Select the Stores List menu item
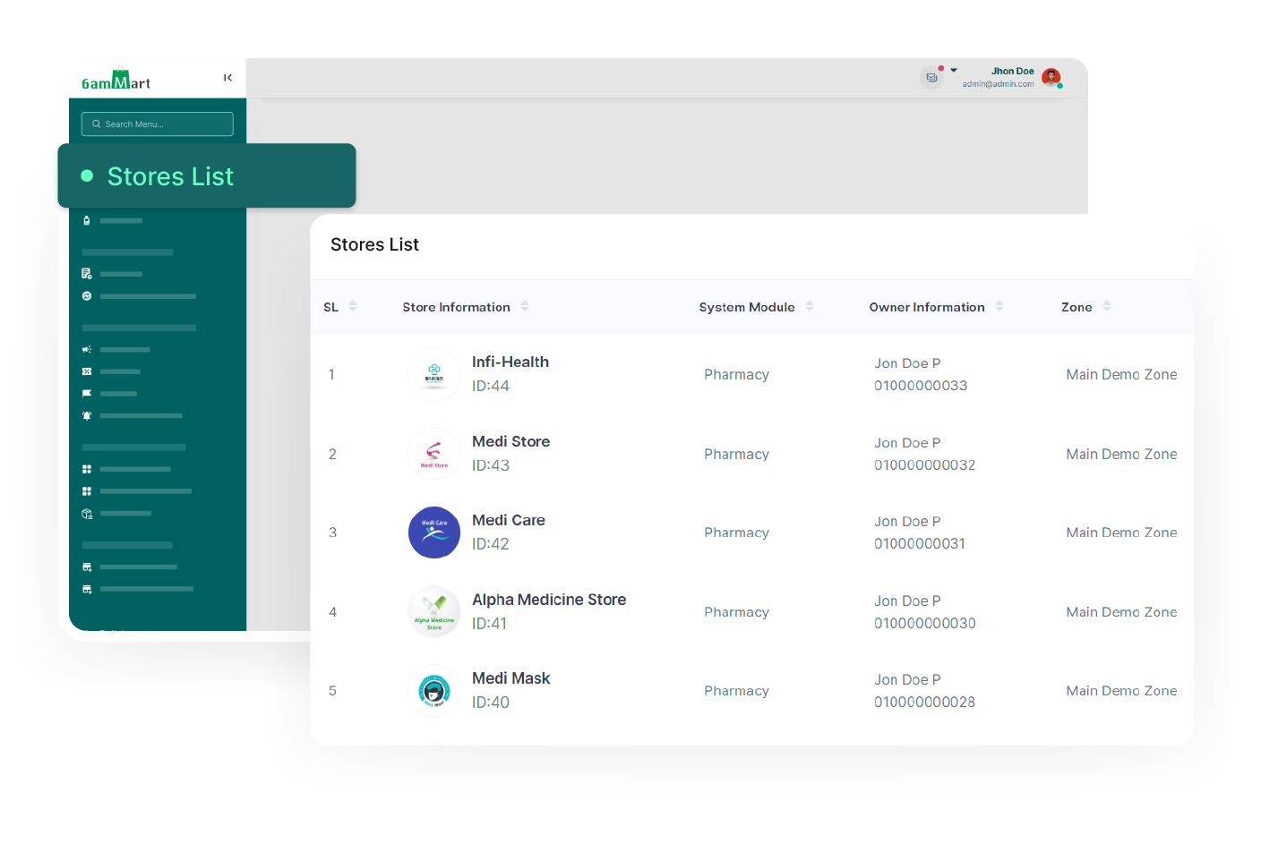The image size is (1261, 852). 170,176
